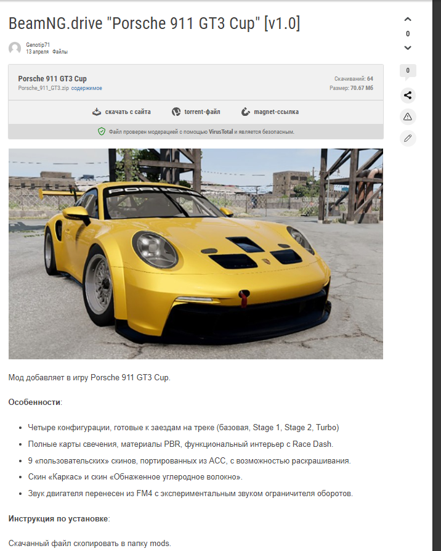Downvote the post with the down arrow

408,48
